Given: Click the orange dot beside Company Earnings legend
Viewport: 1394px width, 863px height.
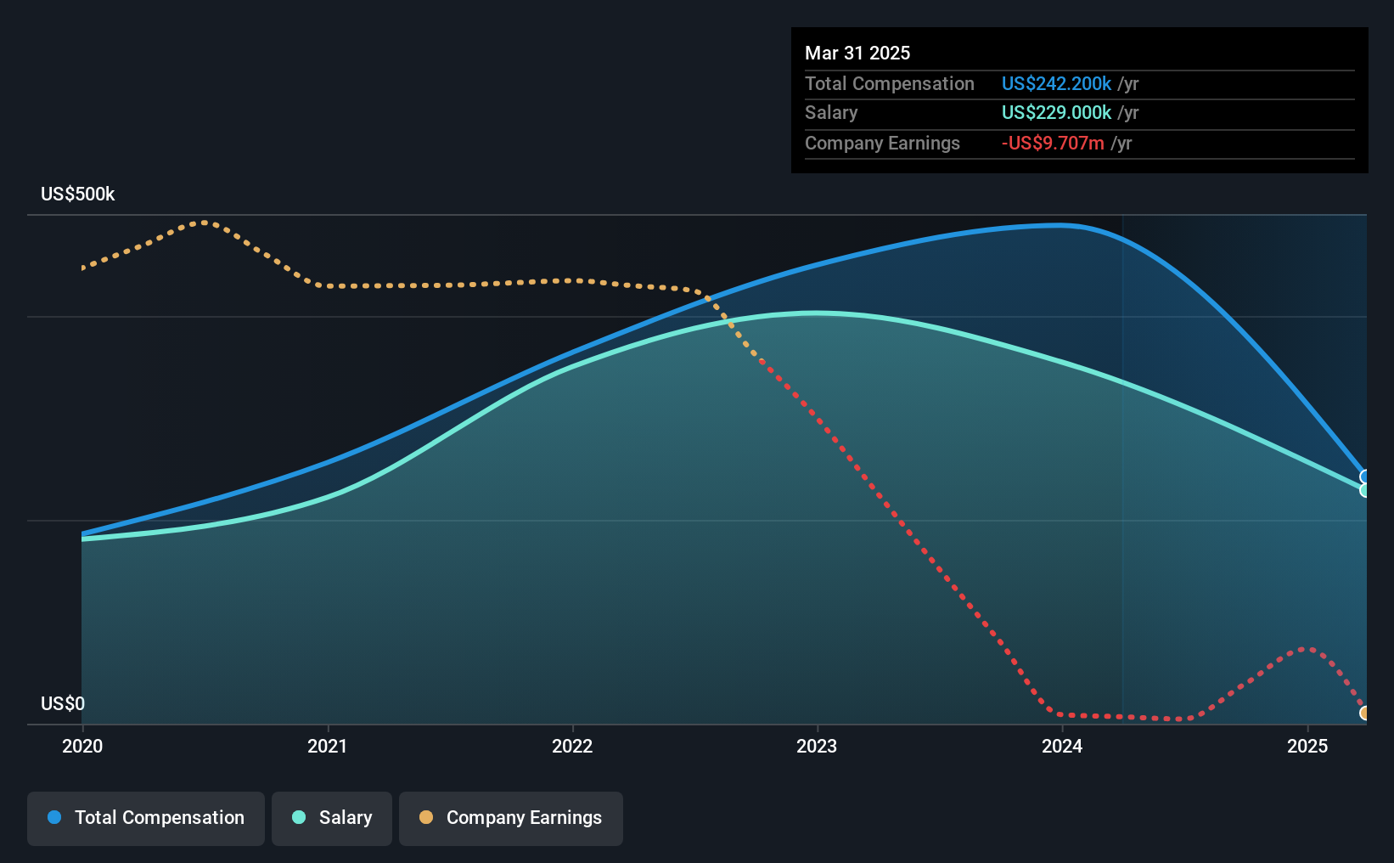Looking at the screenshot, I should pyautogui.click(x=426, y=817).
